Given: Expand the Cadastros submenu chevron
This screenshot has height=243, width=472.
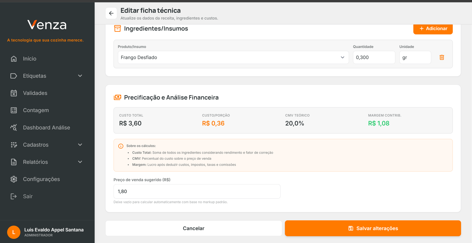Looking at the screenshot, I should click(x=80, y=145).
